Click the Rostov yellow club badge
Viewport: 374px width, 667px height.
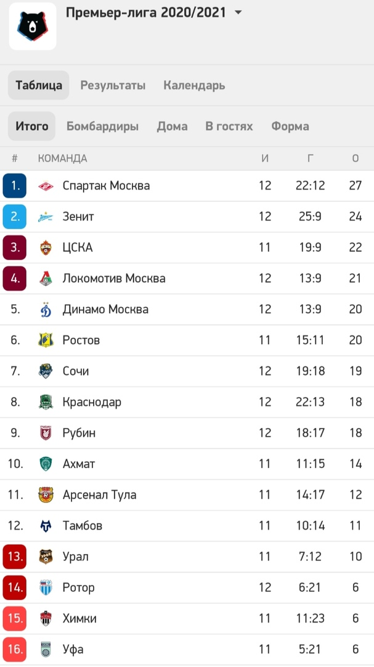pos(46,340)
